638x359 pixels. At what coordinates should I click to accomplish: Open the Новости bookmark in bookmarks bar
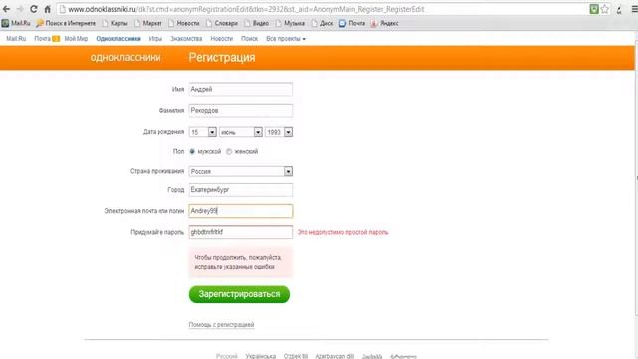pyautogui.click(x=183, y=23)
